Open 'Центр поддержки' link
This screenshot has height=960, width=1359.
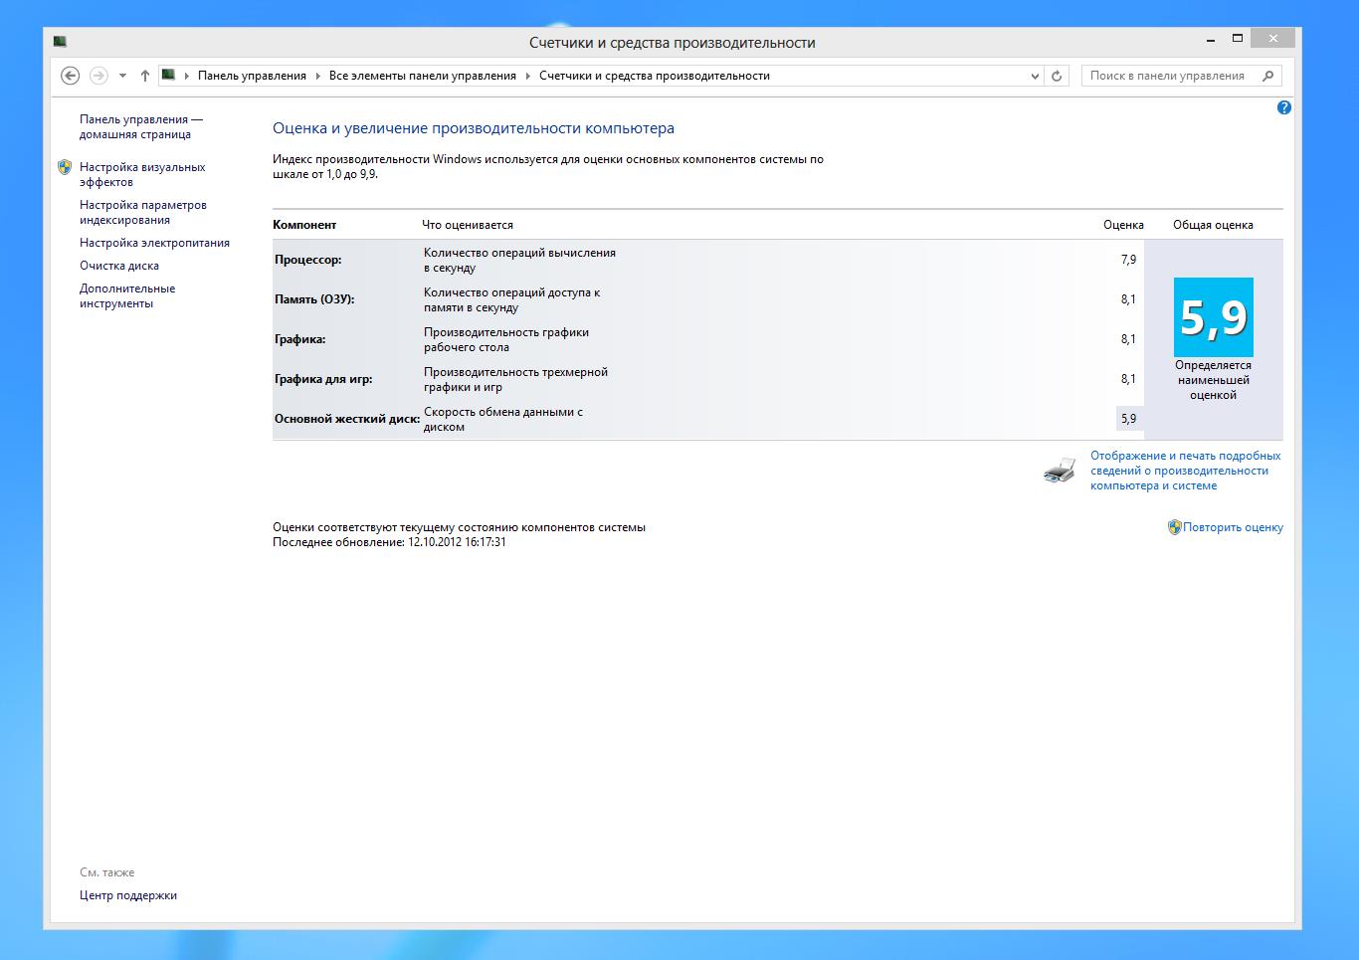tap(128, 895)
